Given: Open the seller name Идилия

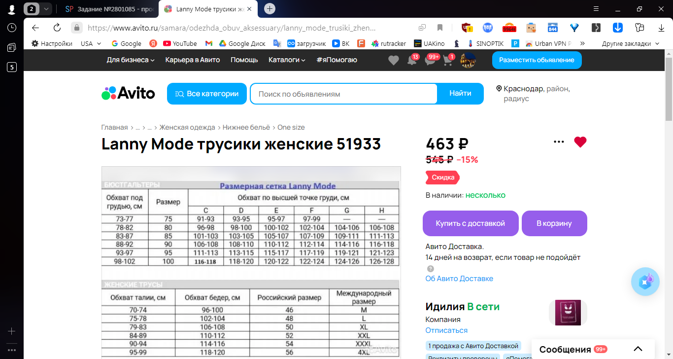Looking at the screenshot, I should (x=445, y=307).
